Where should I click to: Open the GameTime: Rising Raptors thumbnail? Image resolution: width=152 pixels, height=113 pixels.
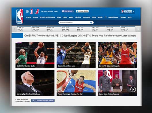tap(117, 83)
